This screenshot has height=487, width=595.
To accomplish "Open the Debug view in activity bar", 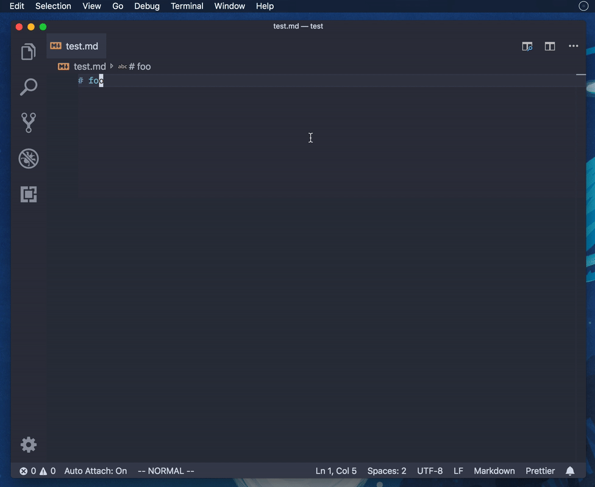I will point(28,158).
